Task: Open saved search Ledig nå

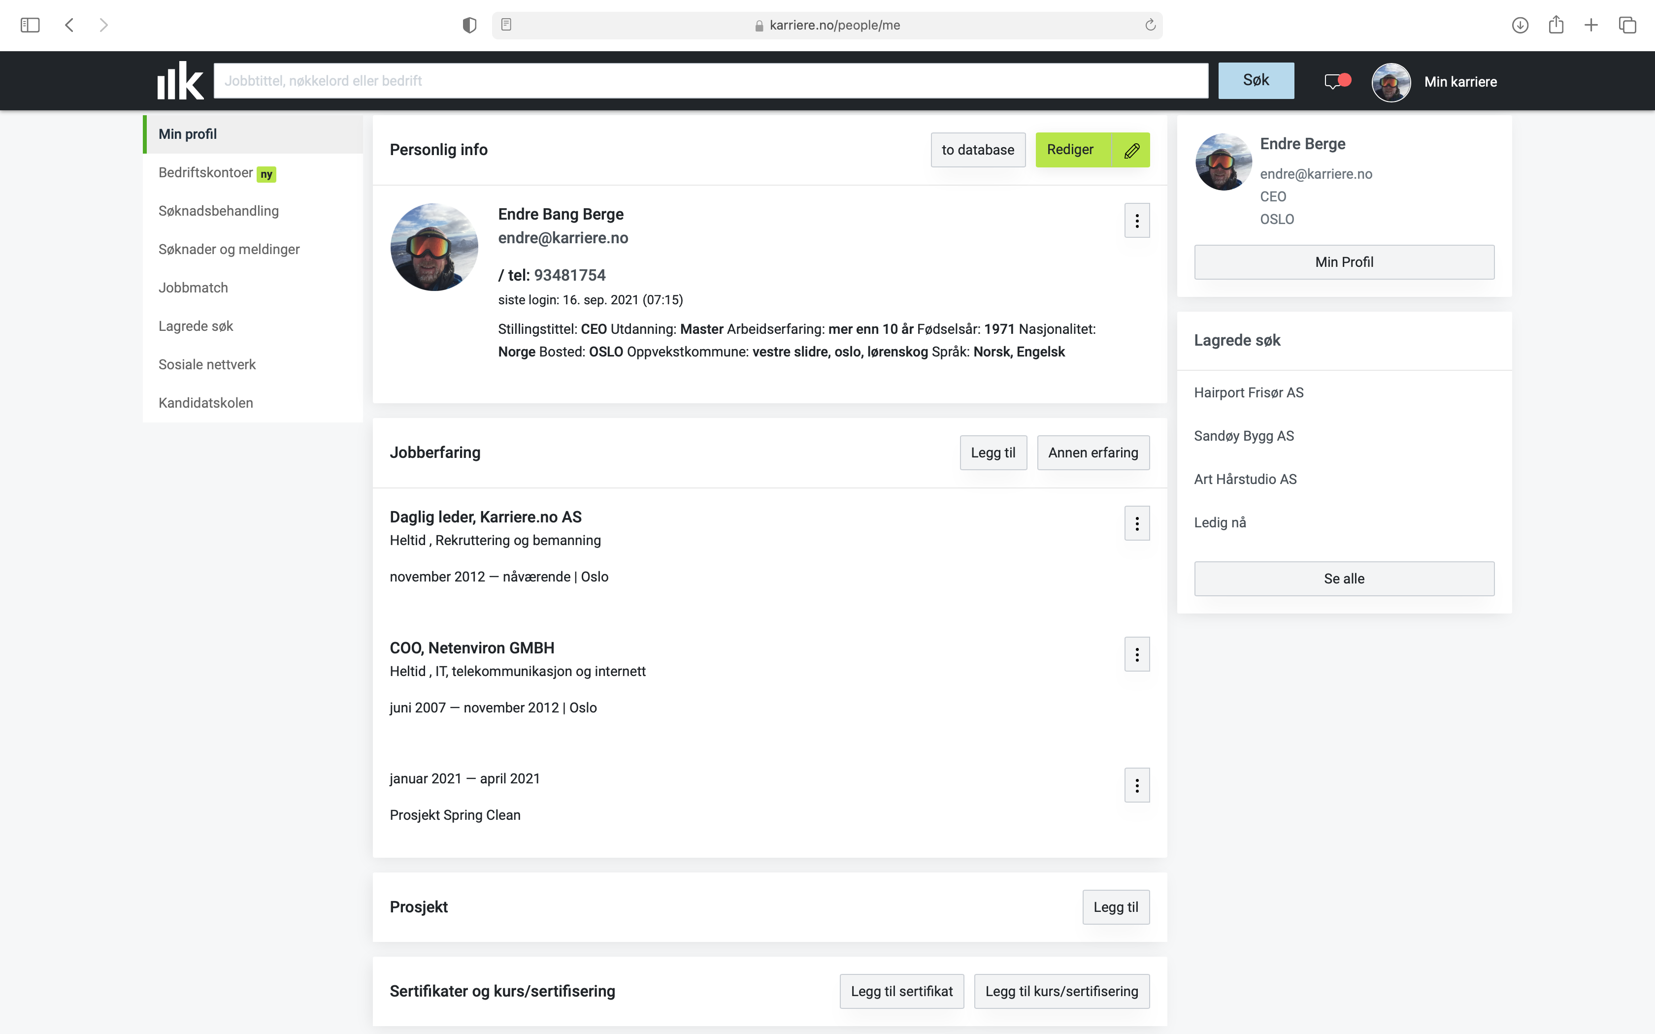Action: (x=1220, y=522)
